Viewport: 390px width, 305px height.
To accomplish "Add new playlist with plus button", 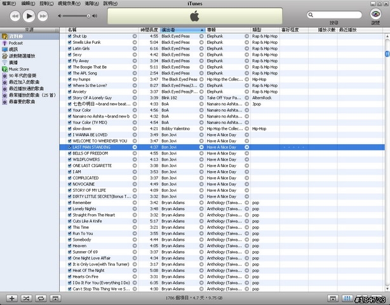I will (11, 298).
